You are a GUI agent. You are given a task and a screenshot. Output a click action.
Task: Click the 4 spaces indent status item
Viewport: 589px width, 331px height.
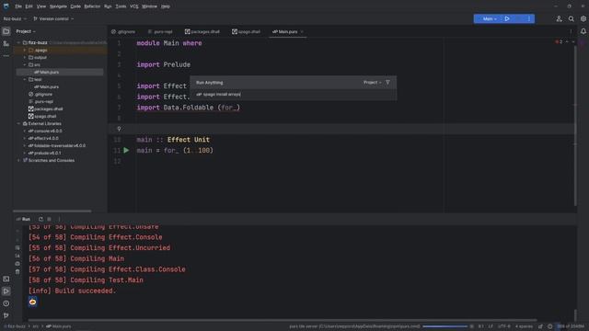524,326
